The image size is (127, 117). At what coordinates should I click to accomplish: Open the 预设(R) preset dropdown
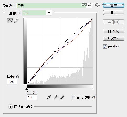tap(54, 6)
